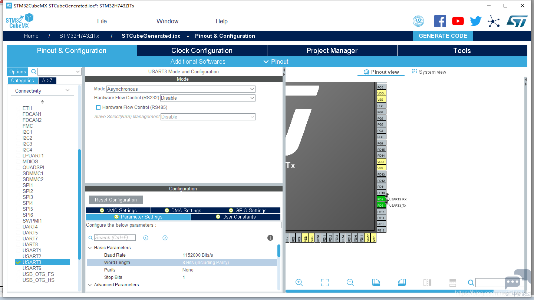
Task: Collapse the Connectivity category
Action: click(67, 91)
